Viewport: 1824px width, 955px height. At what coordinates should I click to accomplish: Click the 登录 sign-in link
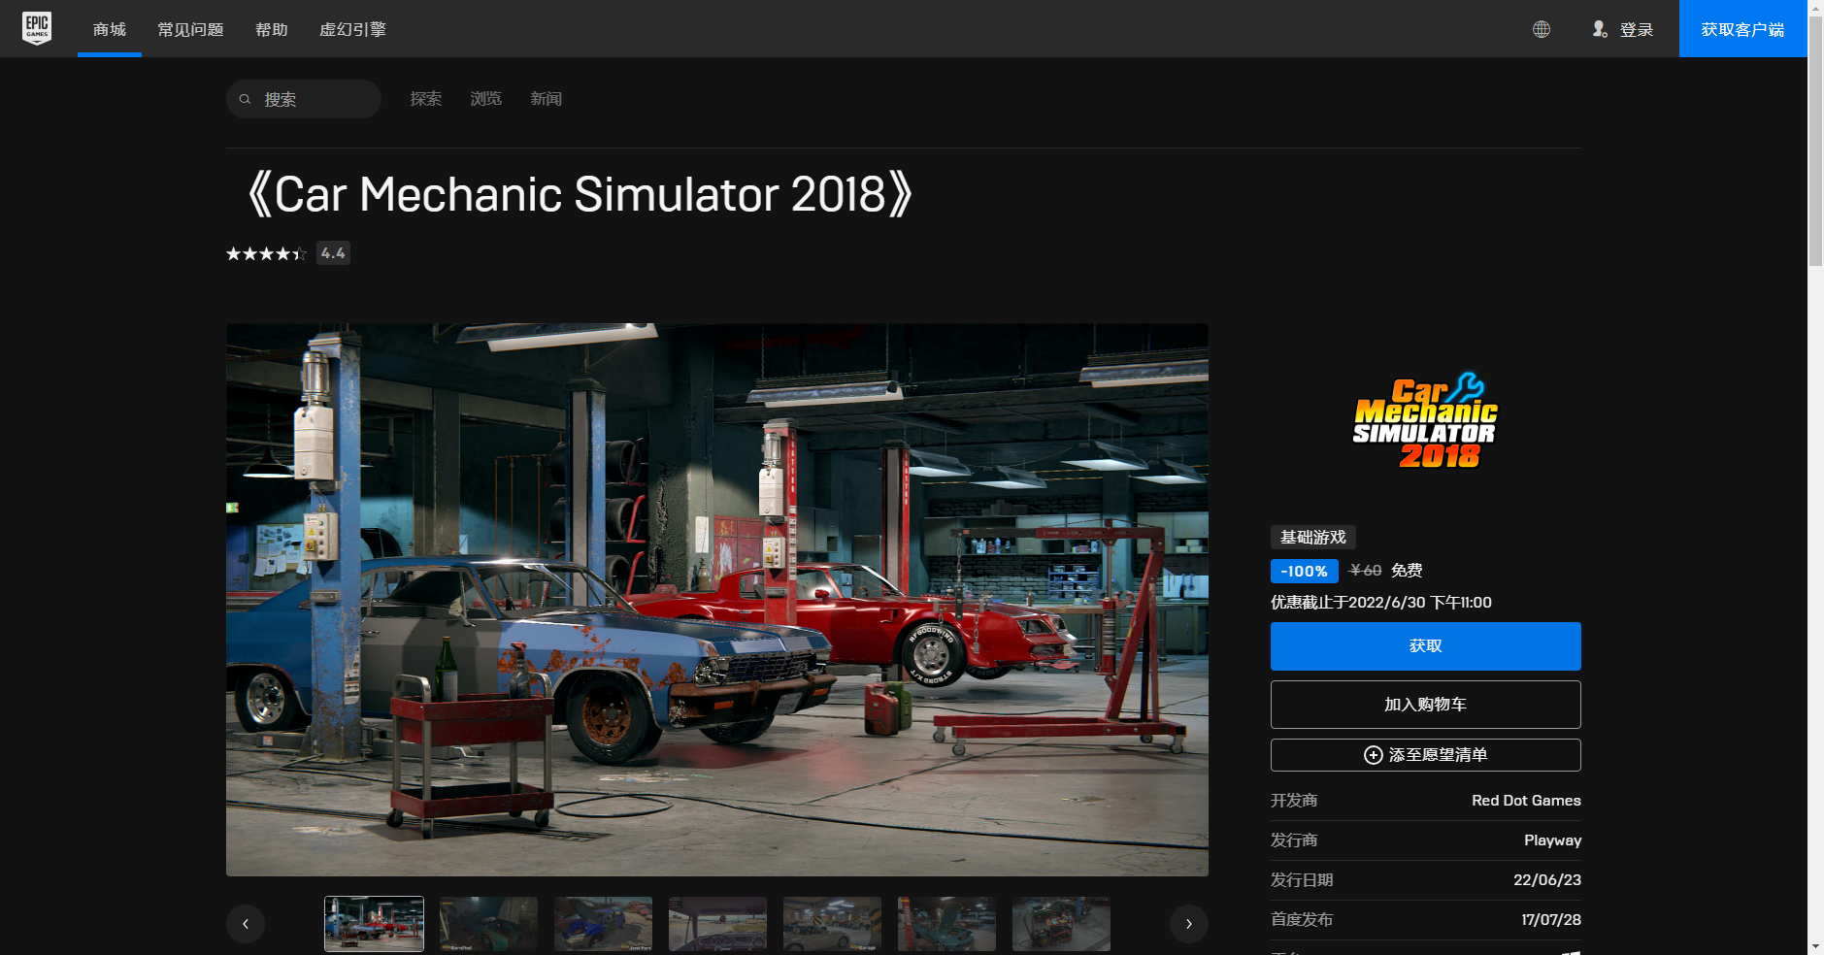(x=1637, y=29)
